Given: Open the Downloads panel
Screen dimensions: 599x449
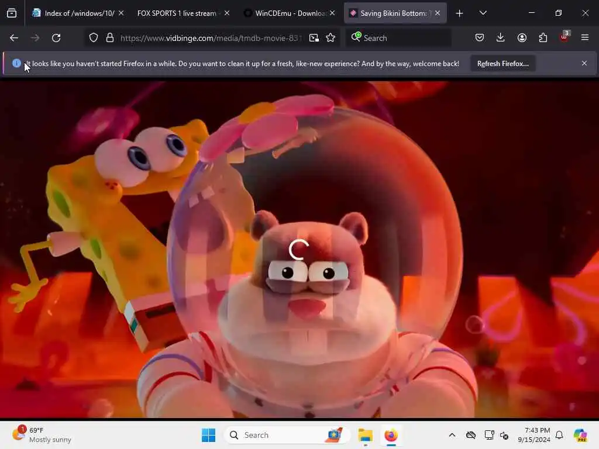Looking at the screenshot, I should [x=501, y=38].
